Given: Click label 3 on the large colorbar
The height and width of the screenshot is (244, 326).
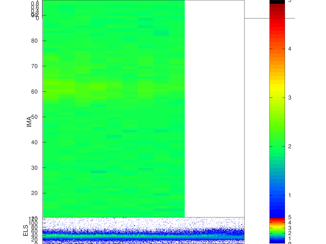Looking at the screenshot, I should coord(290,98).
